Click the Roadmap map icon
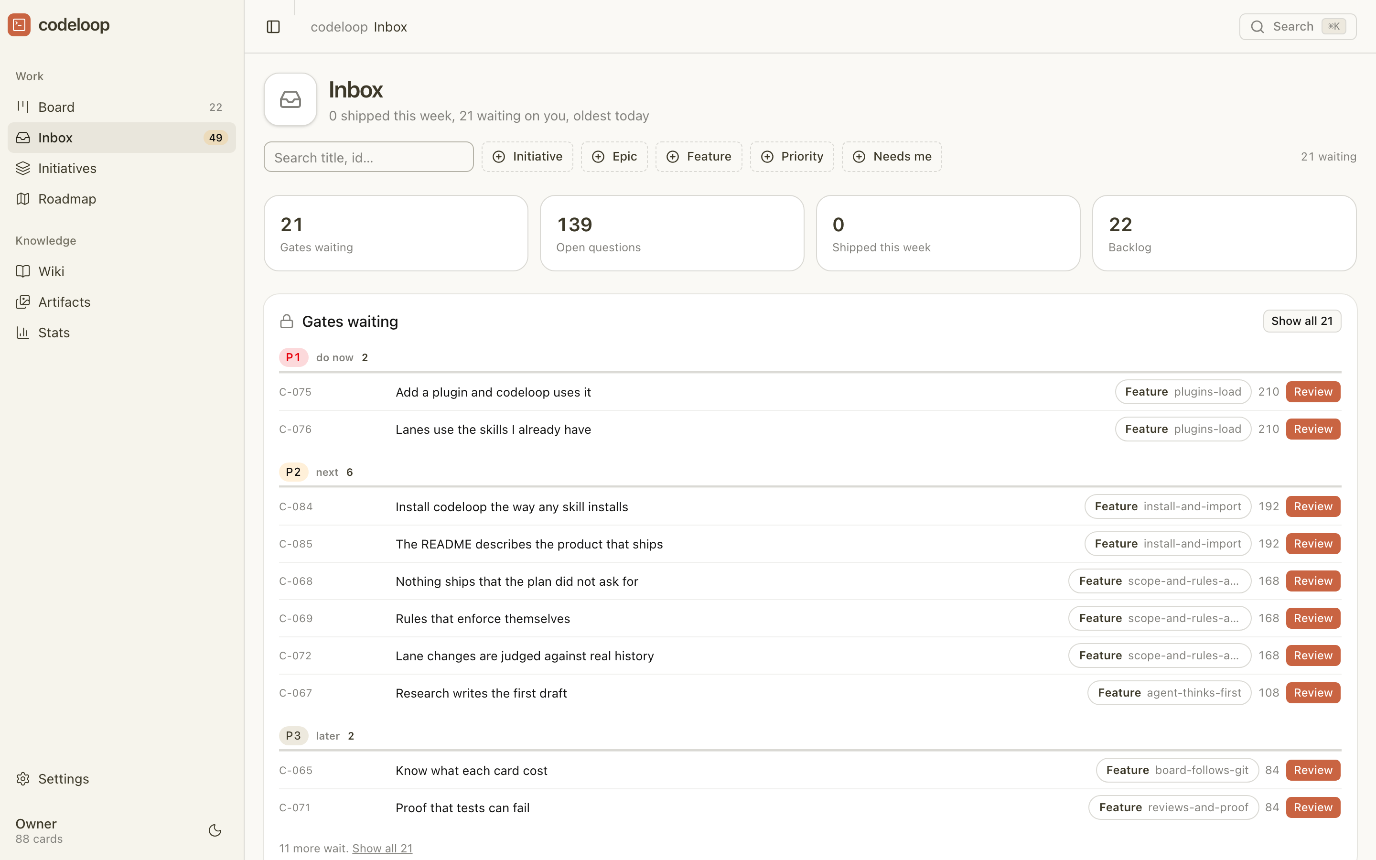Screen dimensions: 1376x860 point(23,199)
